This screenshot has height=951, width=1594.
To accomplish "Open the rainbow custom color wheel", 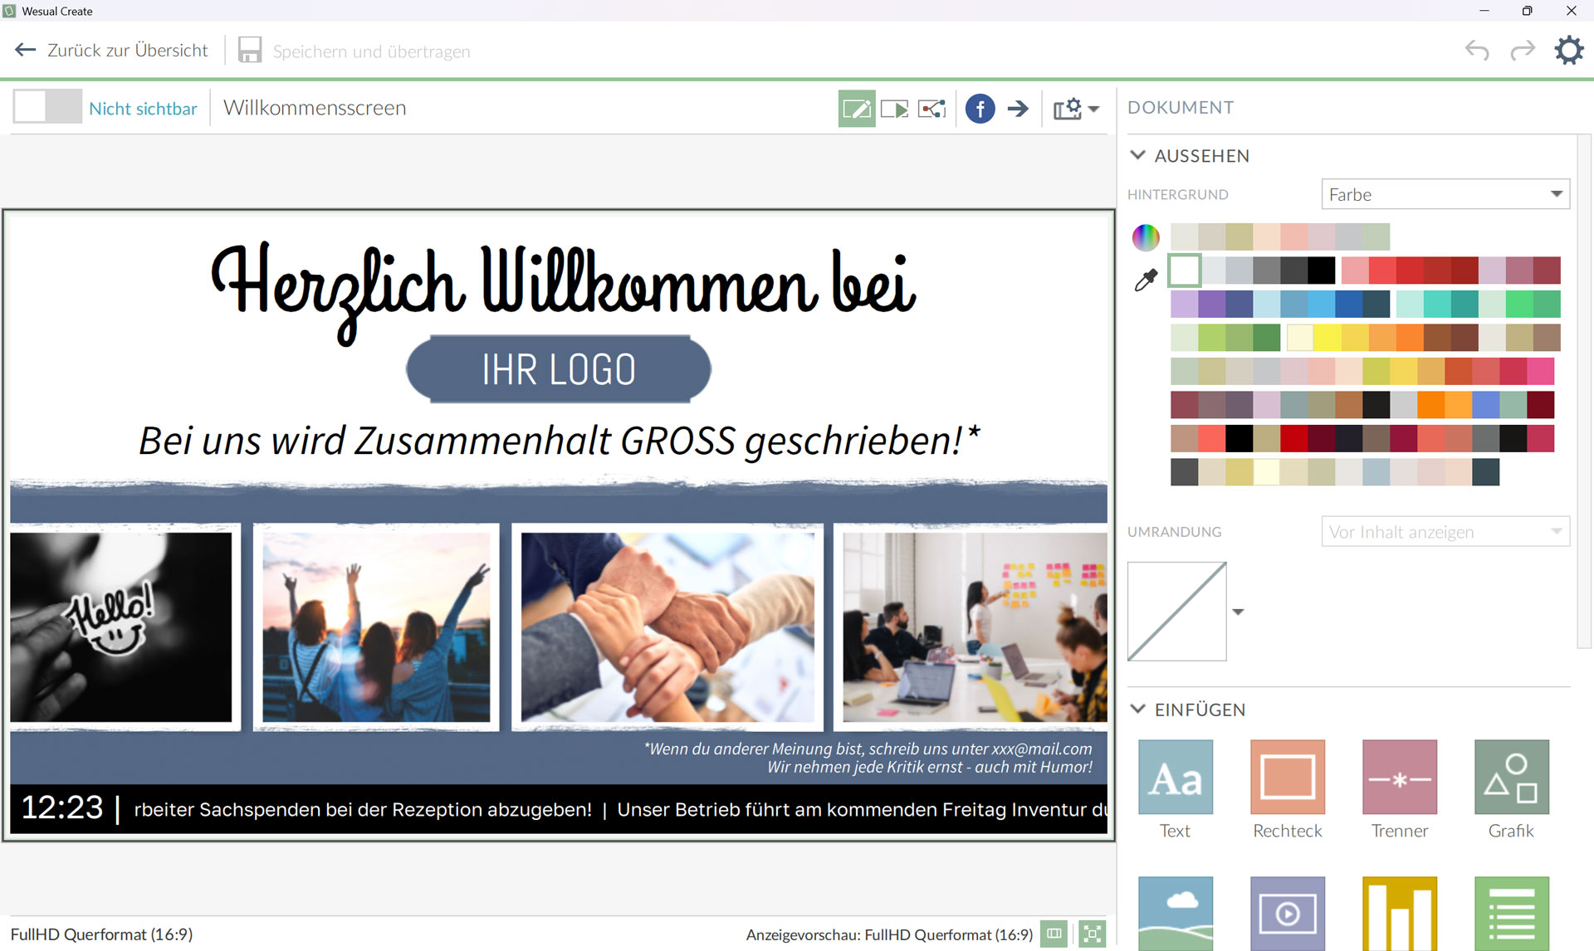I will pos(1146,237).
